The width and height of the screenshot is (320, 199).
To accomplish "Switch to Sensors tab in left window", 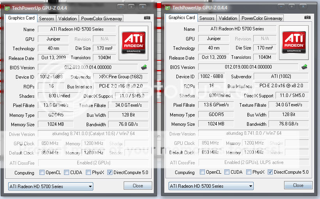I will 46,19.
